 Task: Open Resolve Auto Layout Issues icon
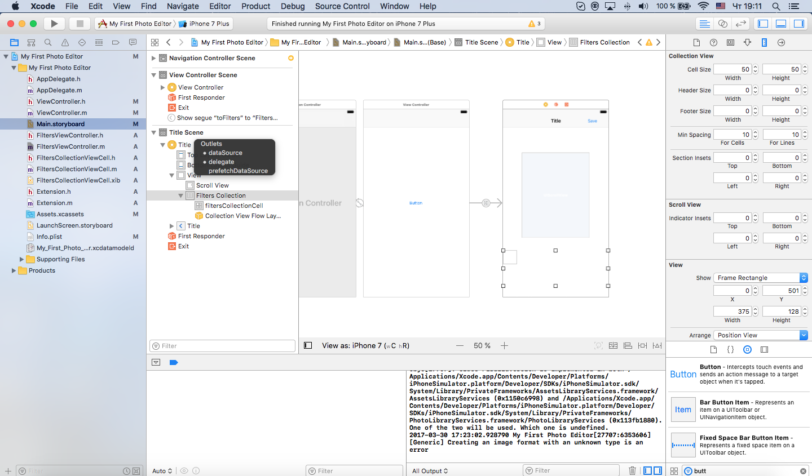pos(657,345)
